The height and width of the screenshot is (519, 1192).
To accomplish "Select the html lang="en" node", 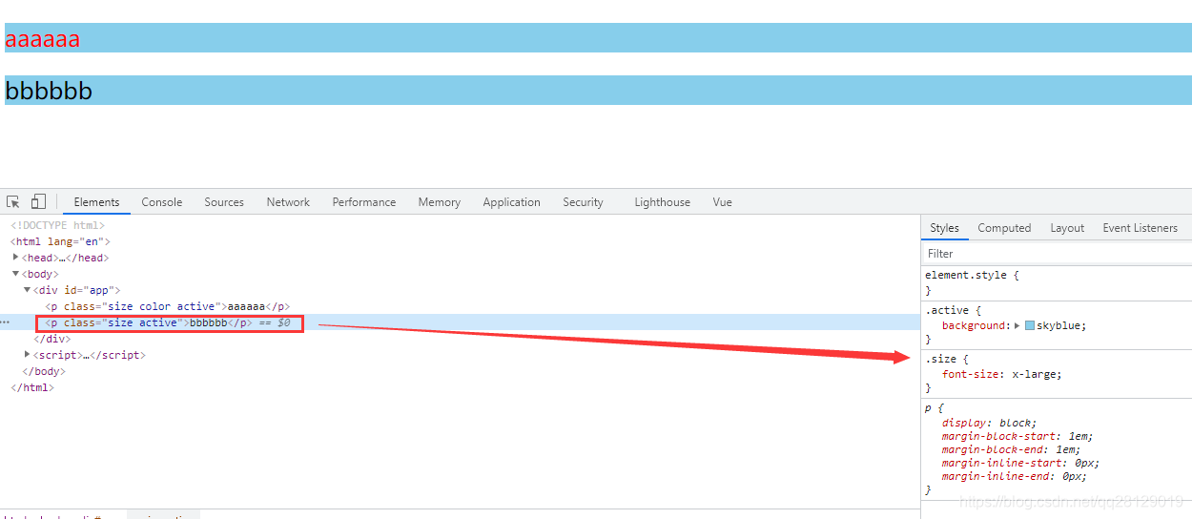I will [60, 241].
